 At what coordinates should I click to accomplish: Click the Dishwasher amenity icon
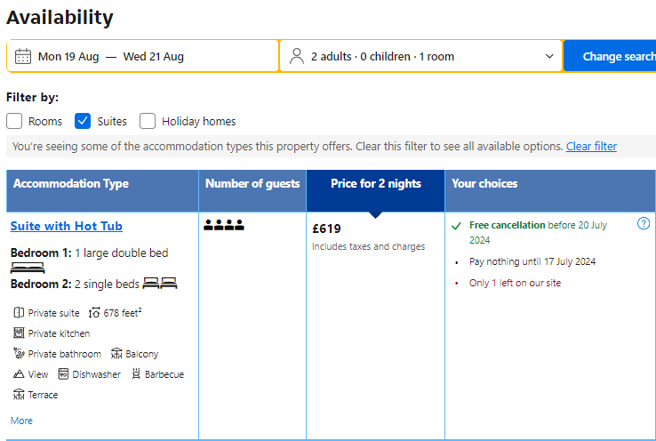point(64,374)
